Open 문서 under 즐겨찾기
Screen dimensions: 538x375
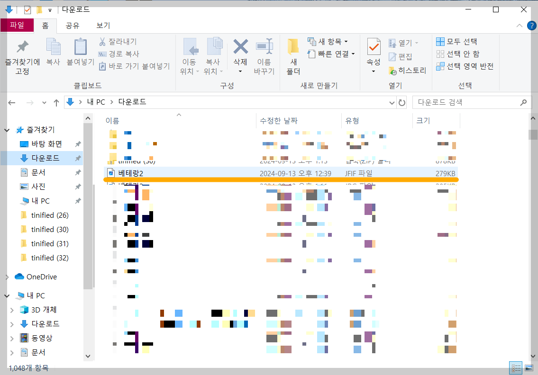click(38, 172)
